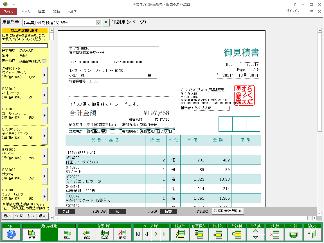324x243 pixels.
Task: Move row up in 行入換
Action: tap(255, 231)
